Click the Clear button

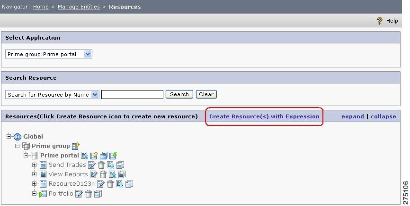[206, 94]
